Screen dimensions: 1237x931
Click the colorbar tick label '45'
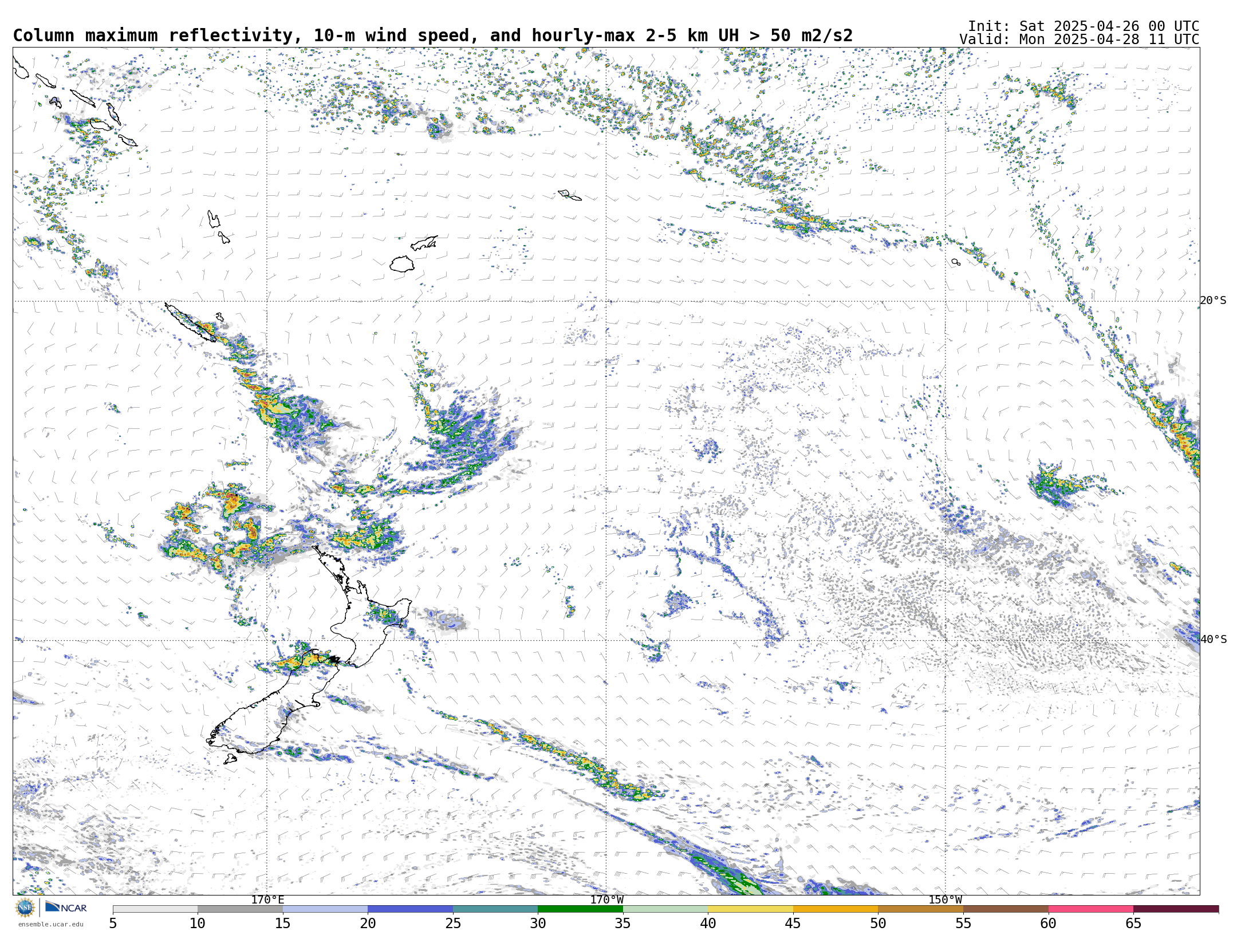[x=793, y=923]
